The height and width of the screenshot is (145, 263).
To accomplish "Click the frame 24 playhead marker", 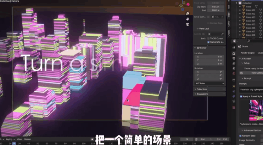I will [14, 144].
